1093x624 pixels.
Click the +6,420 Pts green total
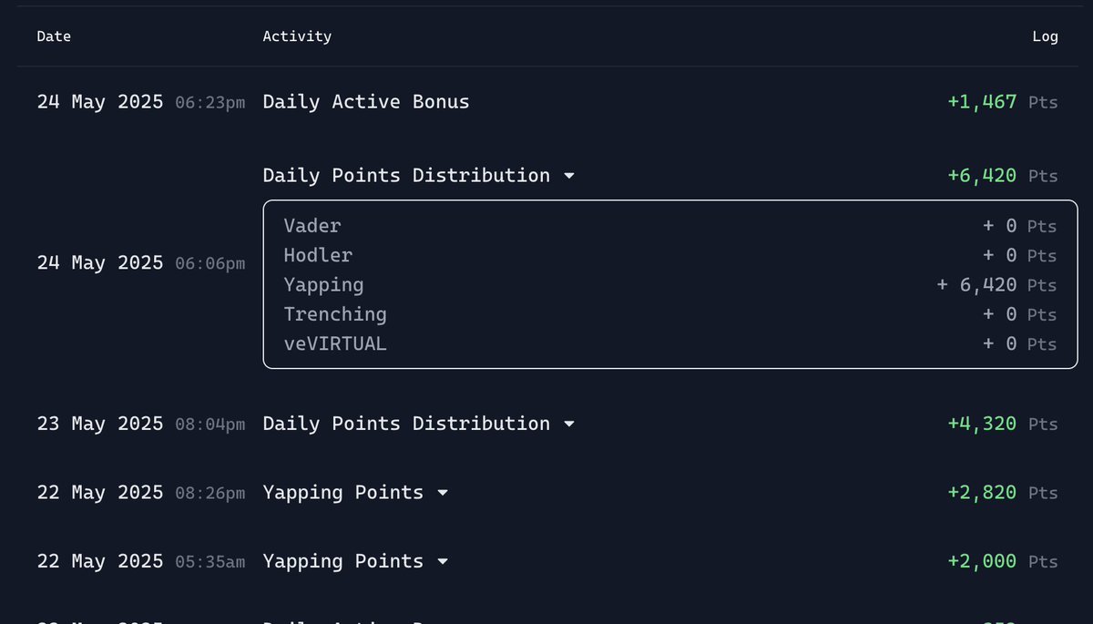pyautogui.click(x=1003, y=176)
